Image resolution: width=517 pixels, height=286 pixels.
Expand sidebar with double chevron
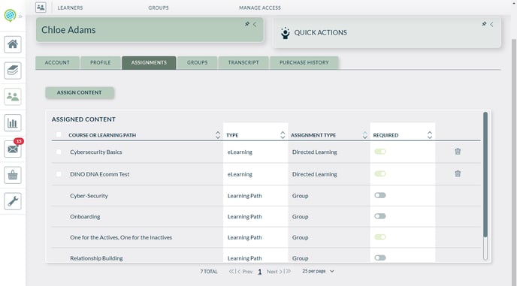[x=20, y=17]
